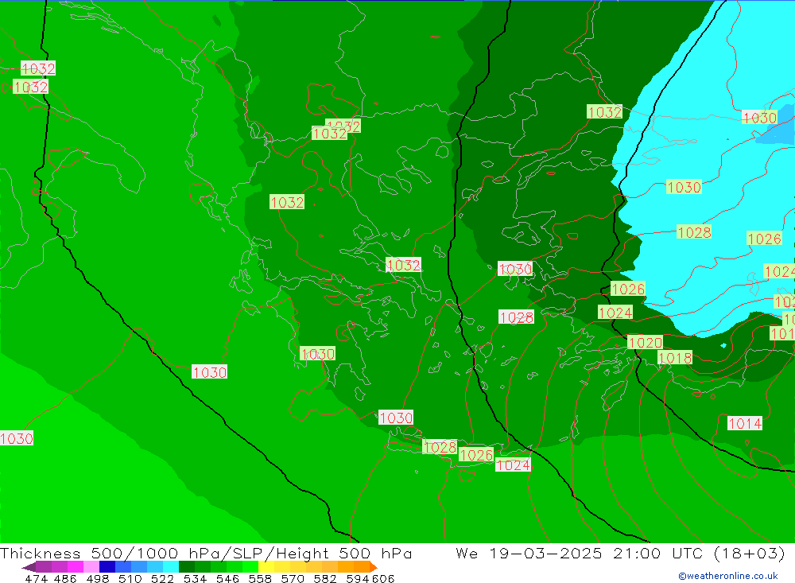Select the legend value 594

click(x=358, y=578)
